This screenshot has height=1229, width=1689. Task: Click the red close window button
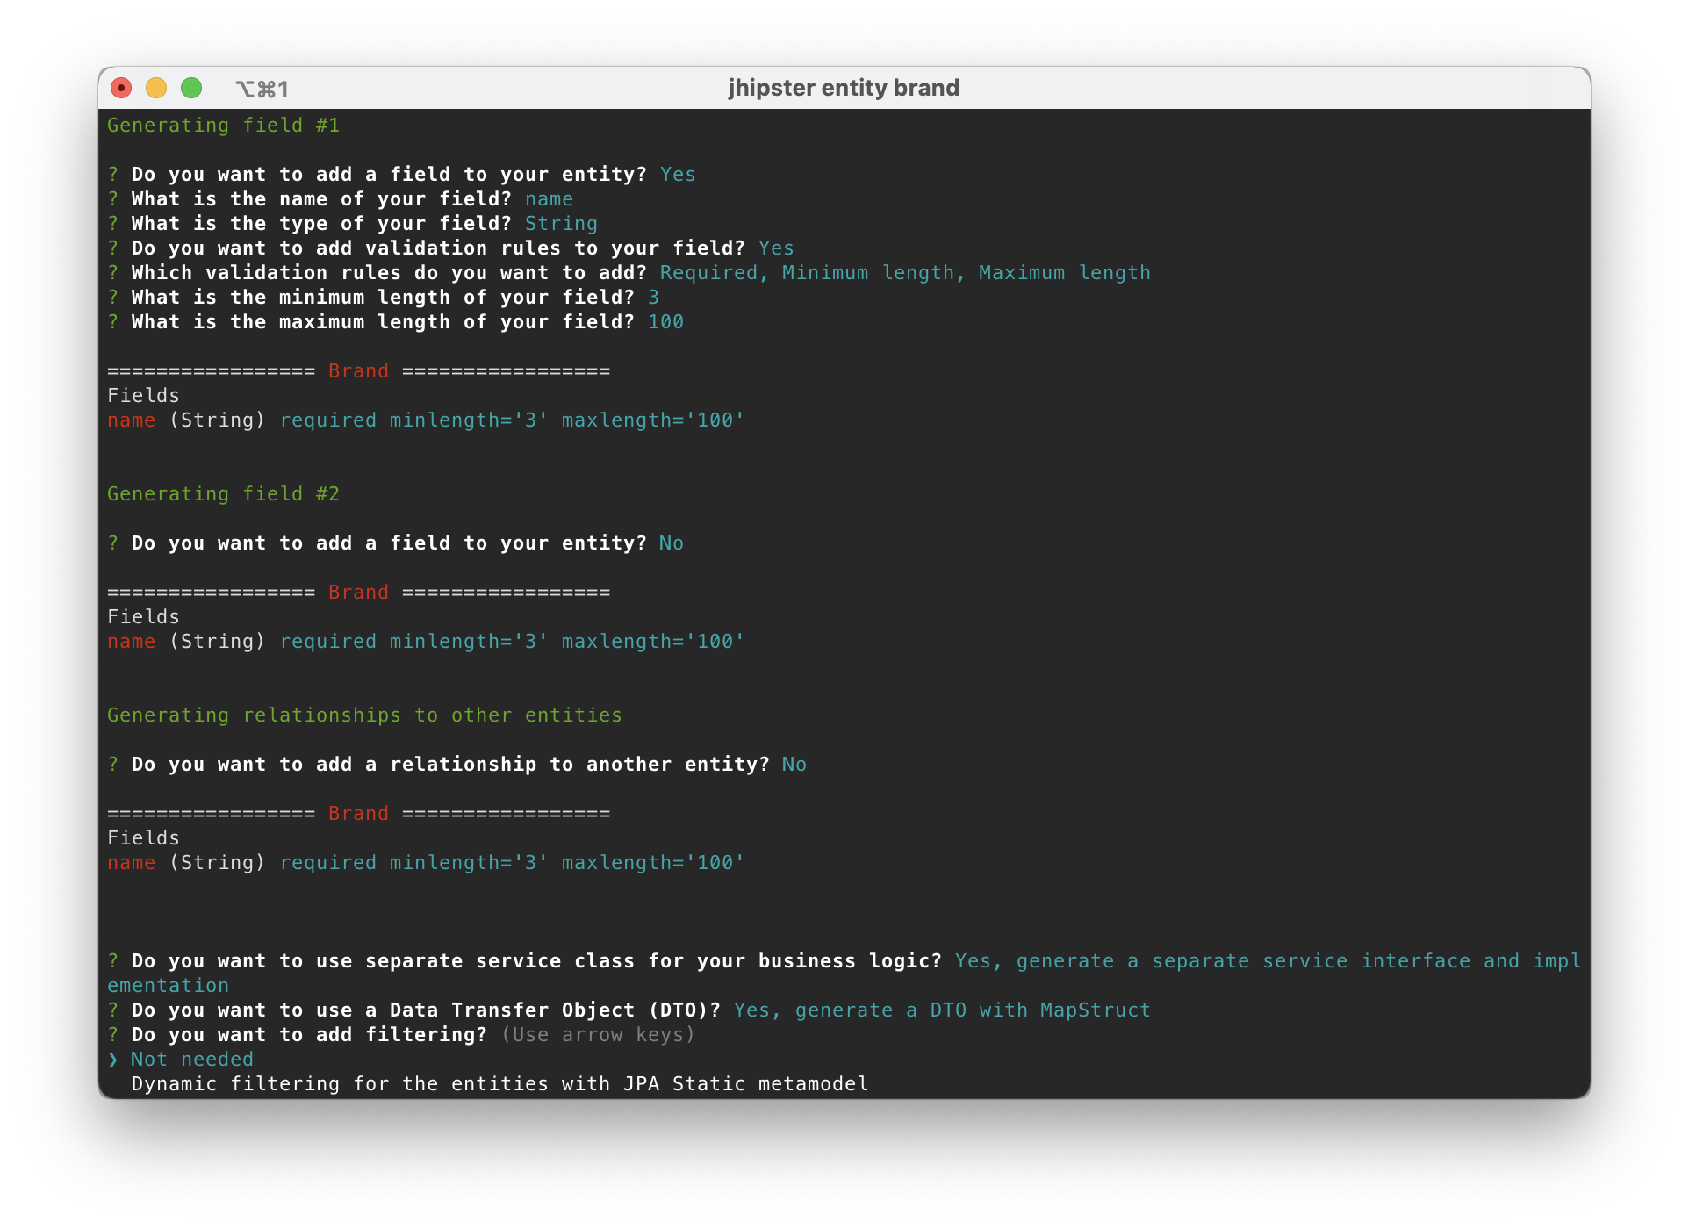point(121,88)
